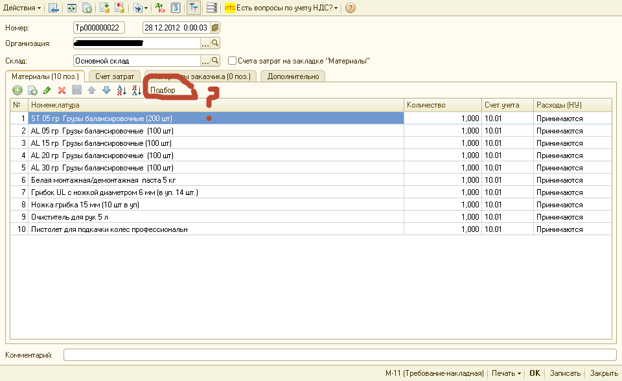Click the magnifier next to Склад field

point(216,60)
